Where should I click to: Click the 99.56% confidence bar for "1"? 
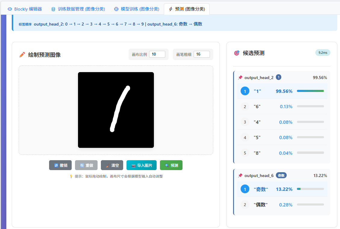(310, 91)
